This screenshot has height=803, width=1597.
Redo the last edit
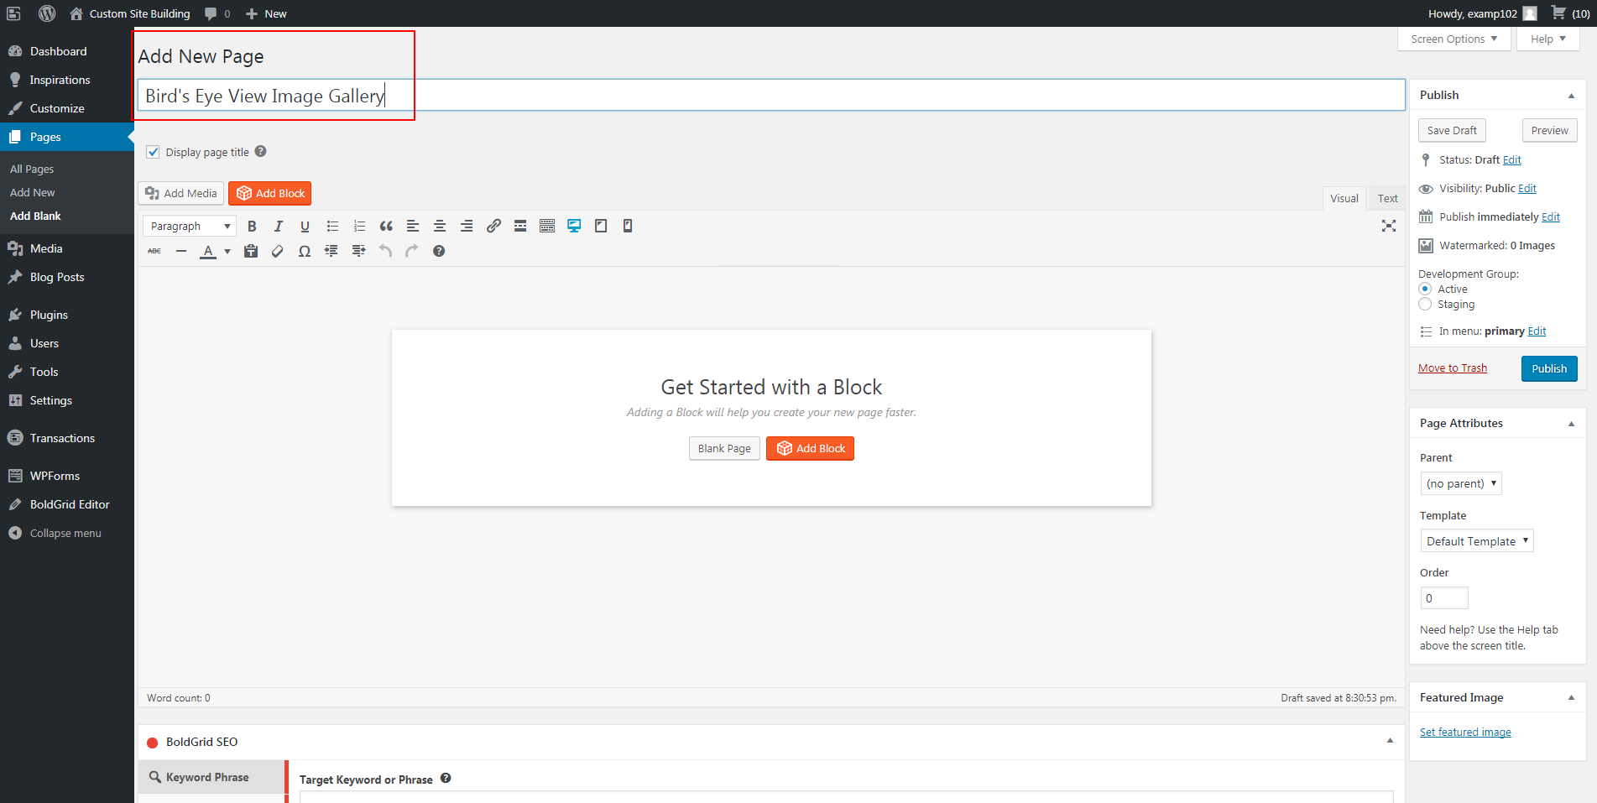point(412,251)
